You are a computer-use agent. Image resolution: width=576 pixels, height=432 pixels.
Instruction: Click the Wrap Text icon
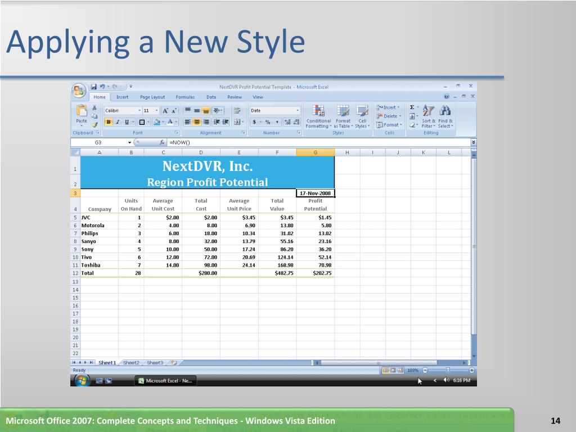[237, 110]
